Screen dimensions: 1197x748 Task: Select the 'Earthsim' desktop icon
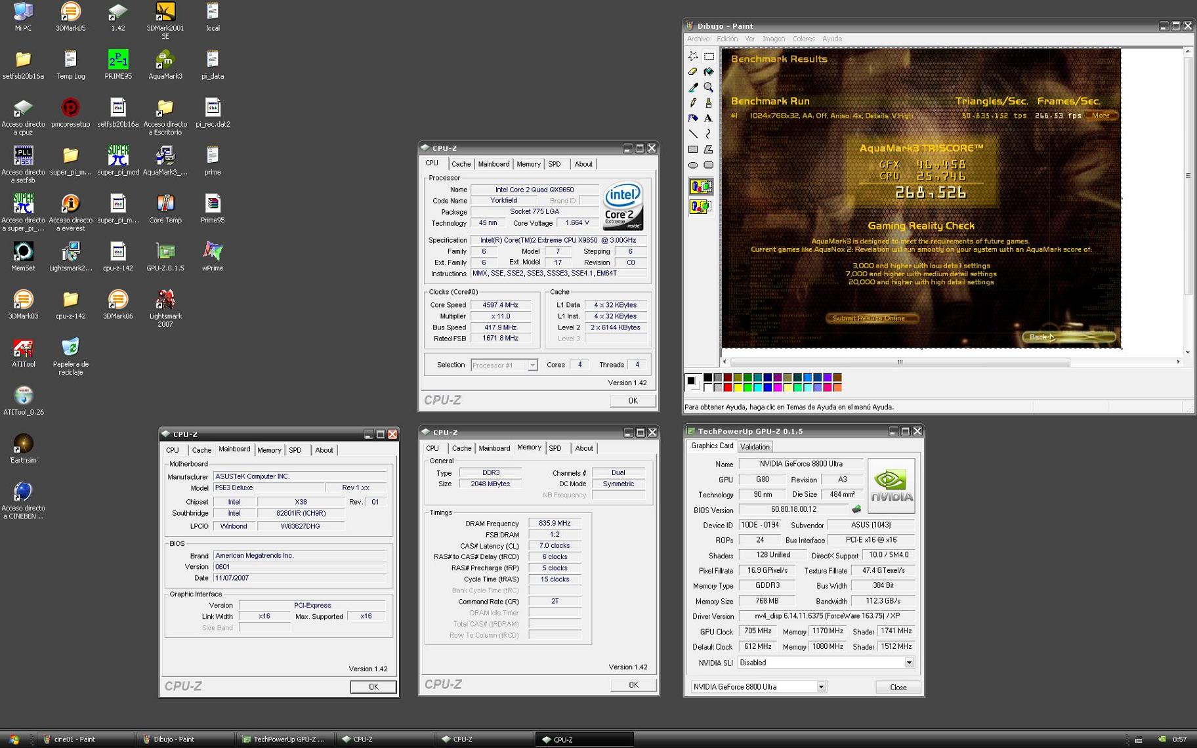point(24,449)
